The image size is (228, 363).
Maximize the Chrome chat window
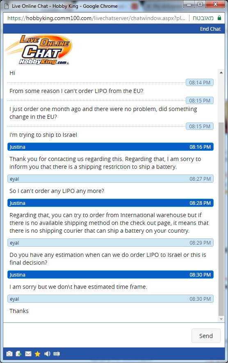click(x=200, y=4)
